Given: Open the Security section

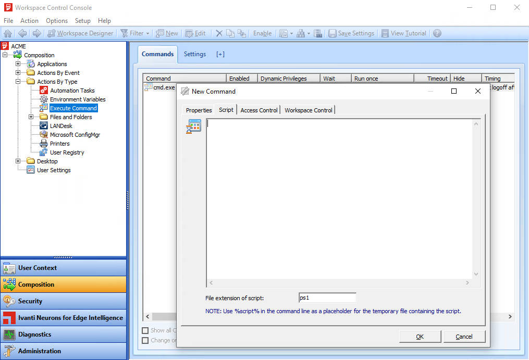Looking at the screenshot, I should [64, 301].
